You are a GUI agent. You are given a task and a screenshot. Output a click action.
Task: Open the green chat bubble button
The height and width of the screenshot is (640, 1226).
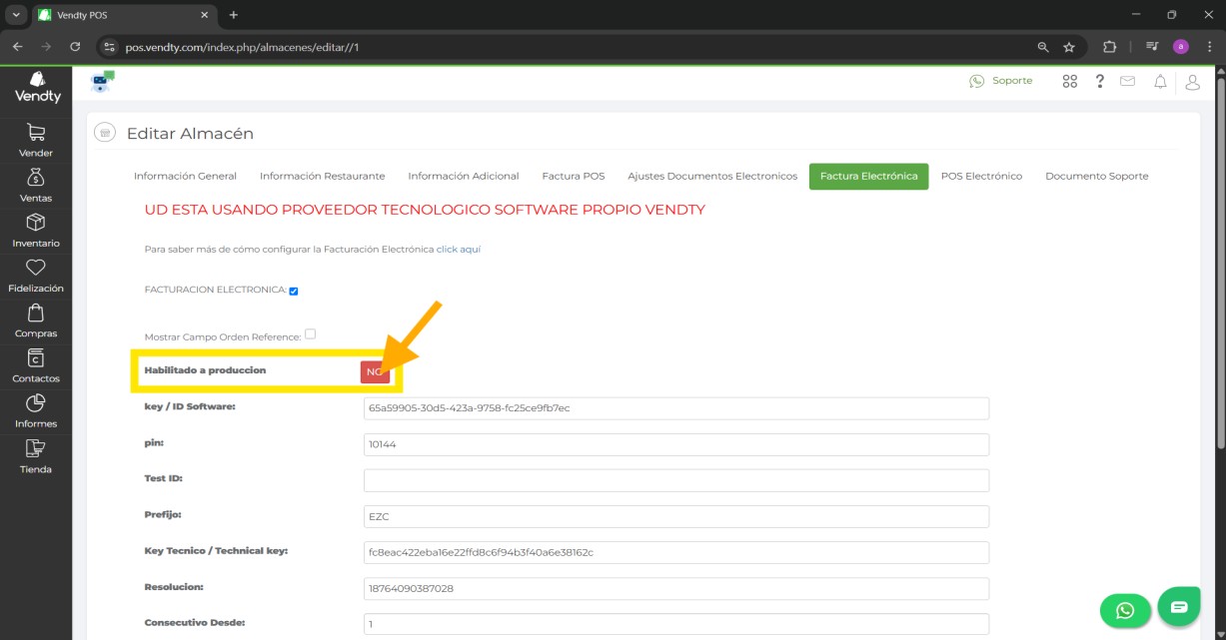coord(1179,606)
